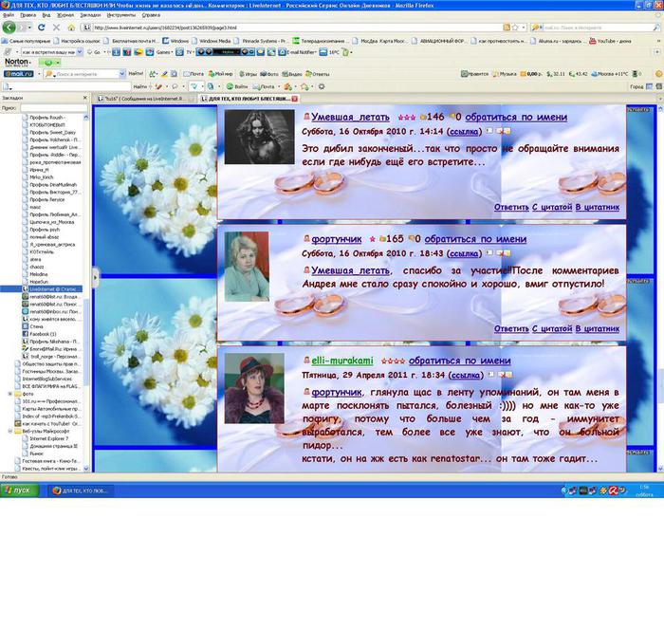Open the Internet Explorer 7 bookmark
Viewport: 664px width, 630px height.
click(46, 438)
